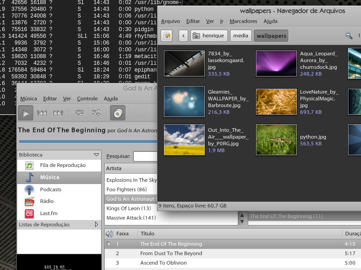Go back with the path arrow button
The height and width of the screenshot is (270, 361).
pyautogui.click(x=184, y=36)
